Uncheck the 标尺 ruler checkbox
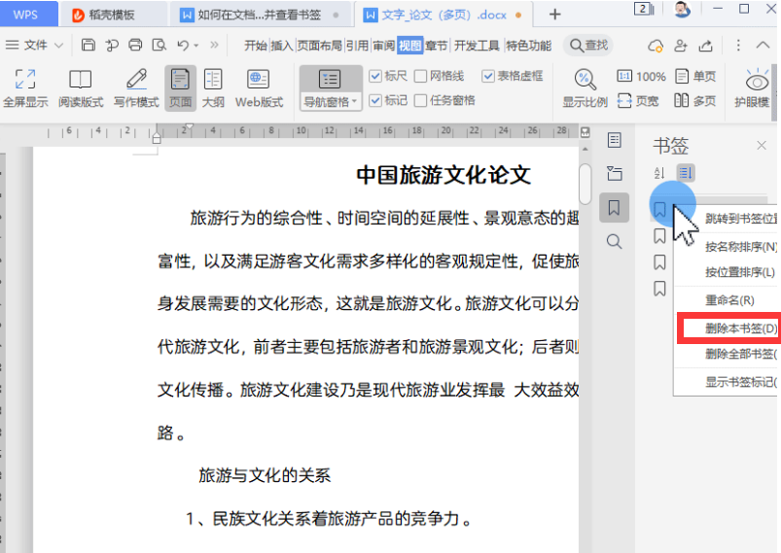The image size is (781, 553). click(376, 76)
